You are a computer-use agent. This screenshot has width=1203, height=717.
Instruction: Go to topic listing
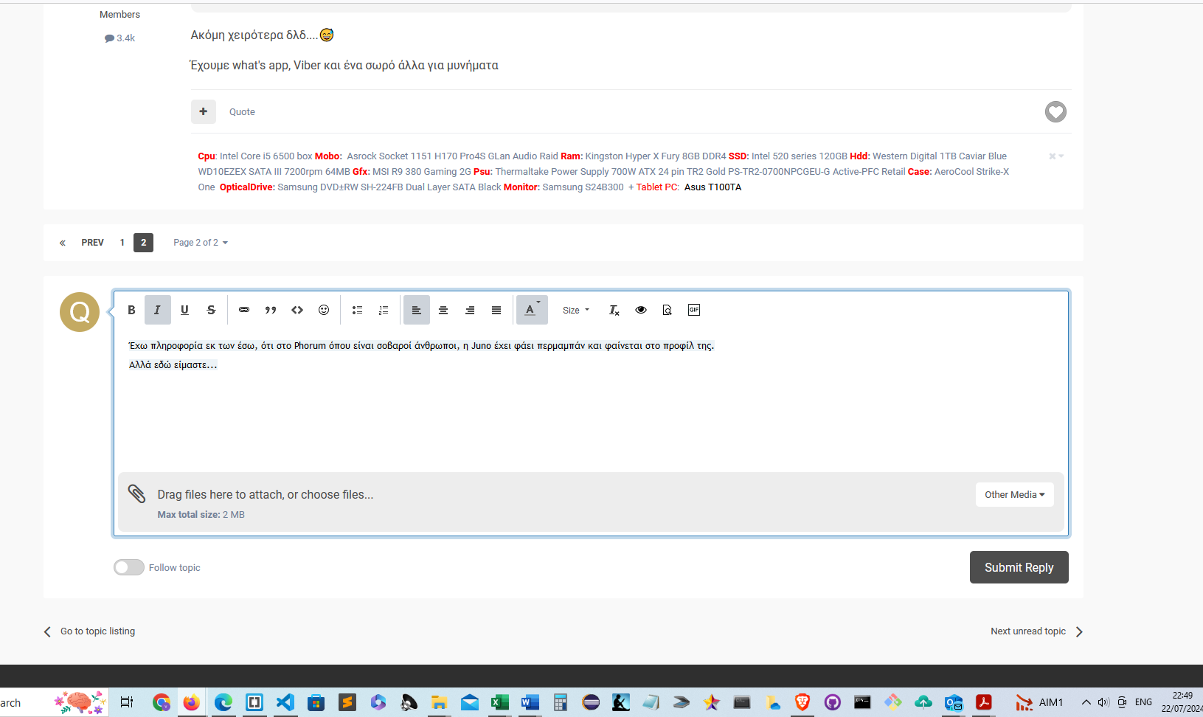point(89,631)
